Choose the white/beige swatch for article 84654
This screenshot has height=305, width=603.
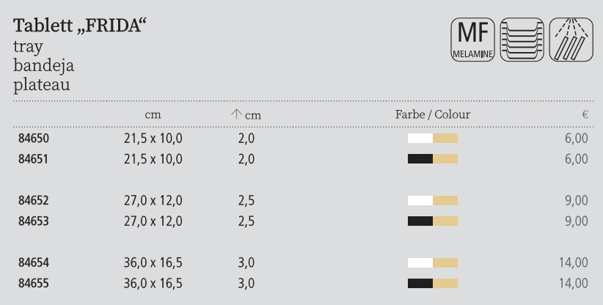click(x=432, y=262)
